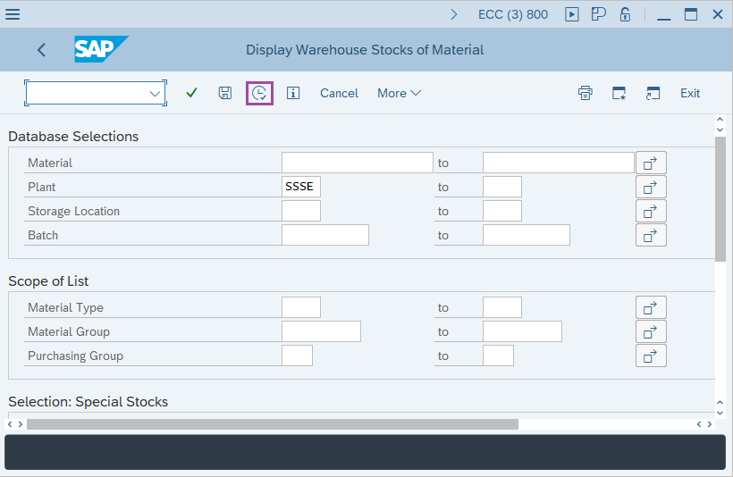
Task: Click the Plant field containing SSSE
Action: [300, 187]
